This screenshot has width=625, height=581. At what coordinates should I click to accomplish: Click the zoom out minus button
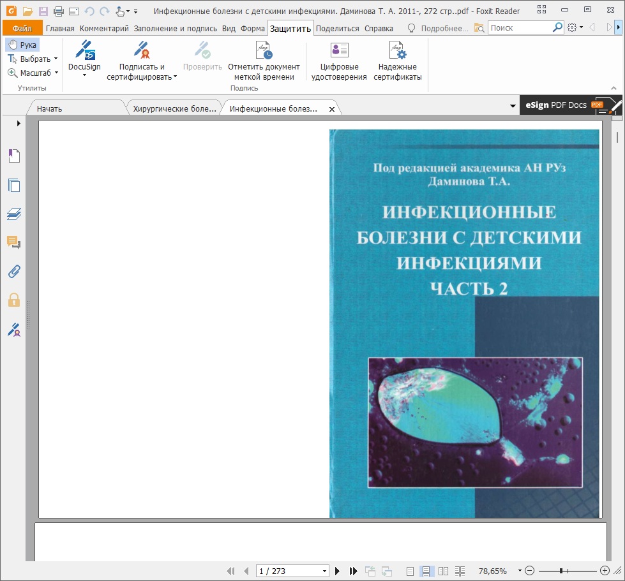[x=529, y=571]
